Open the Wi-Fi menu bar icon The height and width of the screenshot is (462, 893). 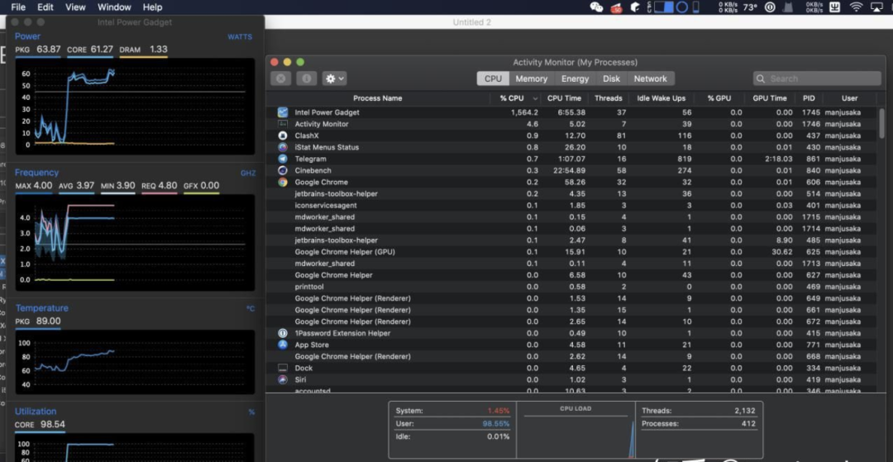coord(856,7)
